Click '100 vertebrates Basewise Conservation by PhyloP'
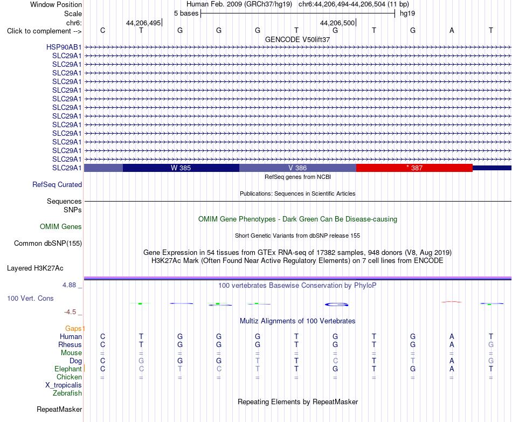512x422 pixels. (297, 286)
